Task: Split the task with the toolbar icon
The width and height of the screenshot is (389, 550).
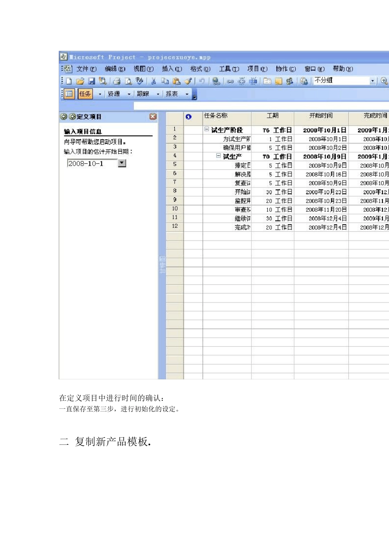Action: (253, 81)
